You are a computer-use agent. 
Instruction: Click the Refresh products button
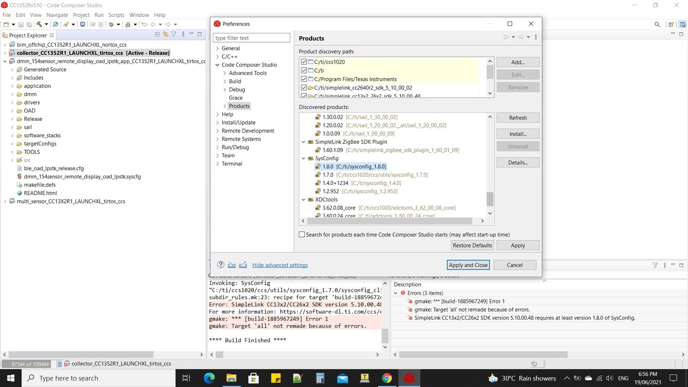pos(518,117)
